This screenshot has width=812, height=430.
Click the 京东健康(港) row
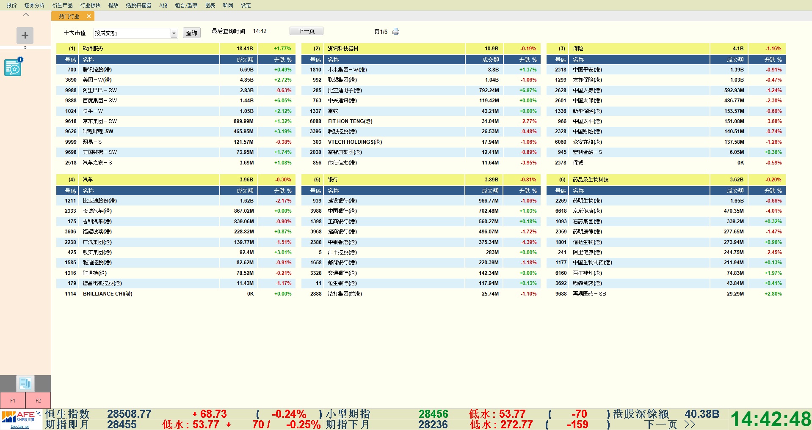[x=666, y=211]
